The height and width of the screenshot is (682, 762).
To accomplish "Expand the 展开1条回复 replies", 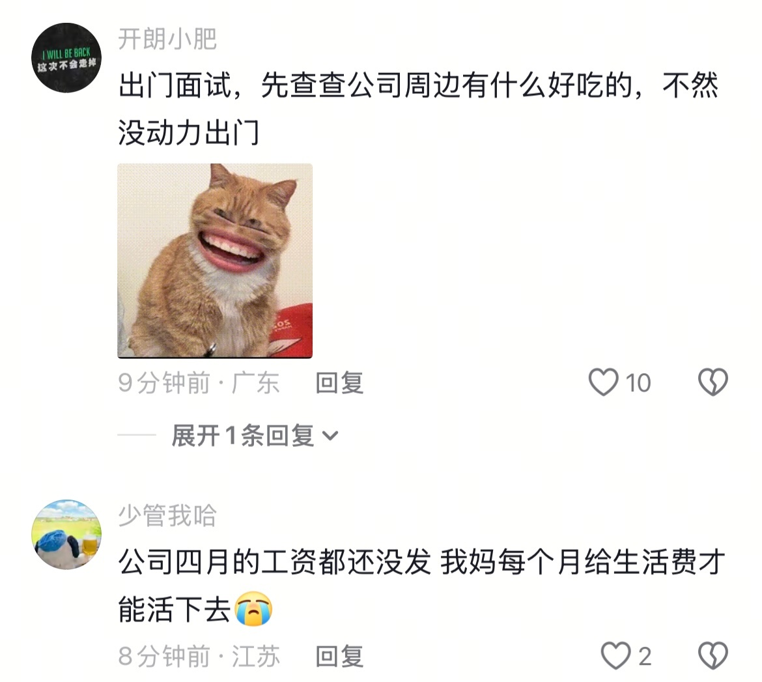I will point(254,435).
